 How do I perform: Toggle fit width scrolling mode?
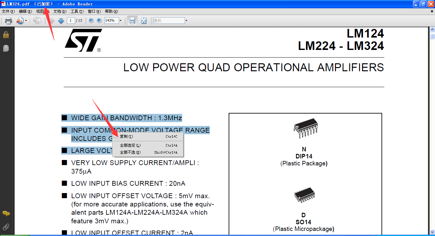(x=132, y=21)
